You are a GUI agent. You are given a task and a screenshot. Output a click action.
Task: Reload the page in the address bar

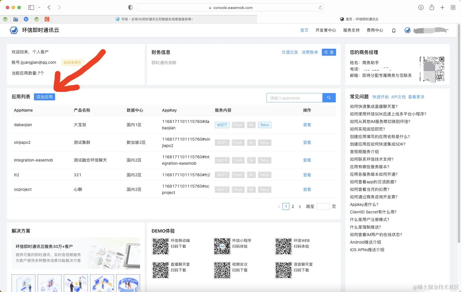point(320,8)
